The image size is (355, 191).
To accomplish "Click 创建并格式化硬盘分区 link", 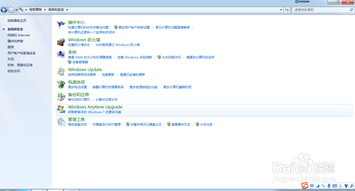I will [x=146, y=124].
